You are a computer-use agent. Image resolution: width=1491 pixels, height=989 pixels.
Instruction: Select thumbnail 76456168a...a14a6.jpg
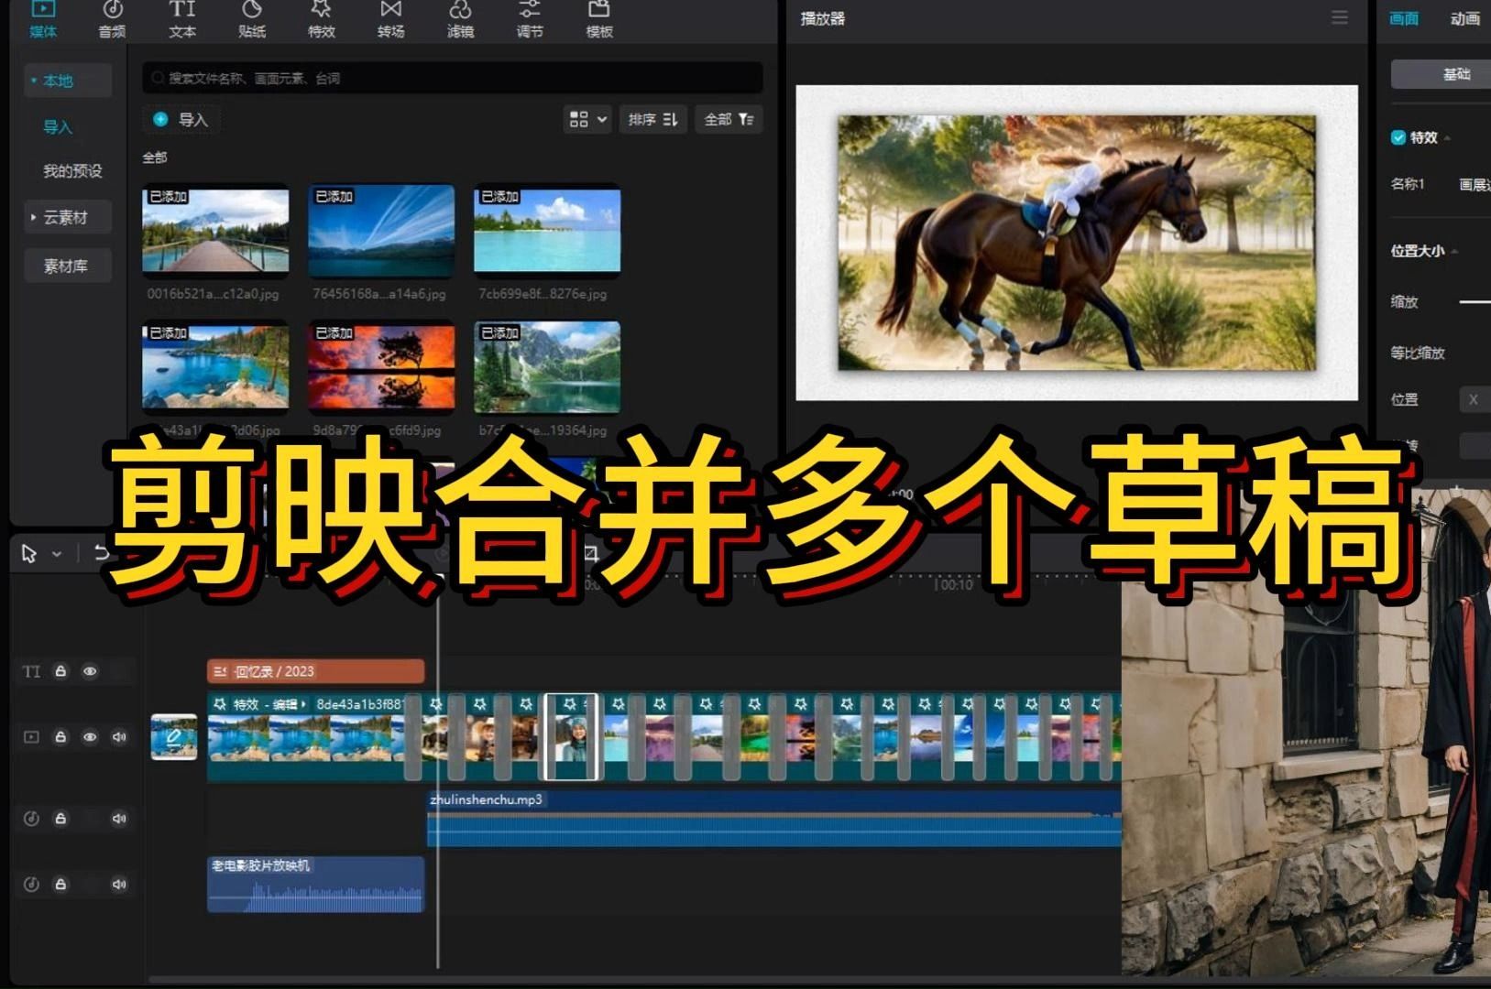click(381, 230)
